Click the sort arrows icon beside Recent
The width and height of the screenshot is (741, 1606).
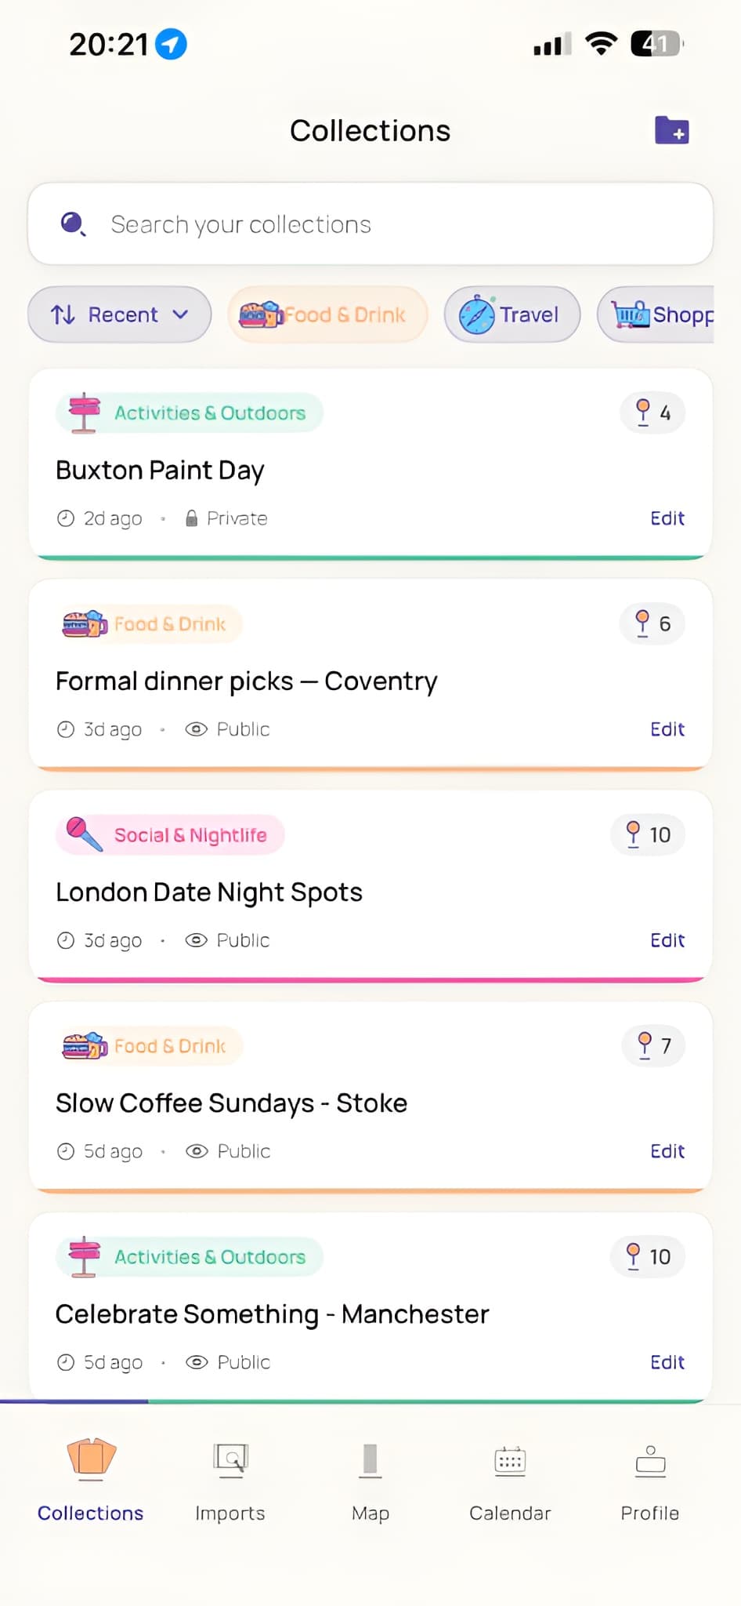point(63,314)
